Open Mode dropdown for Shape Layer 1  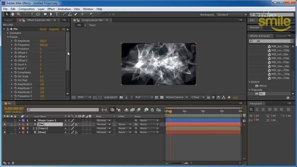(x=103, y=121)
